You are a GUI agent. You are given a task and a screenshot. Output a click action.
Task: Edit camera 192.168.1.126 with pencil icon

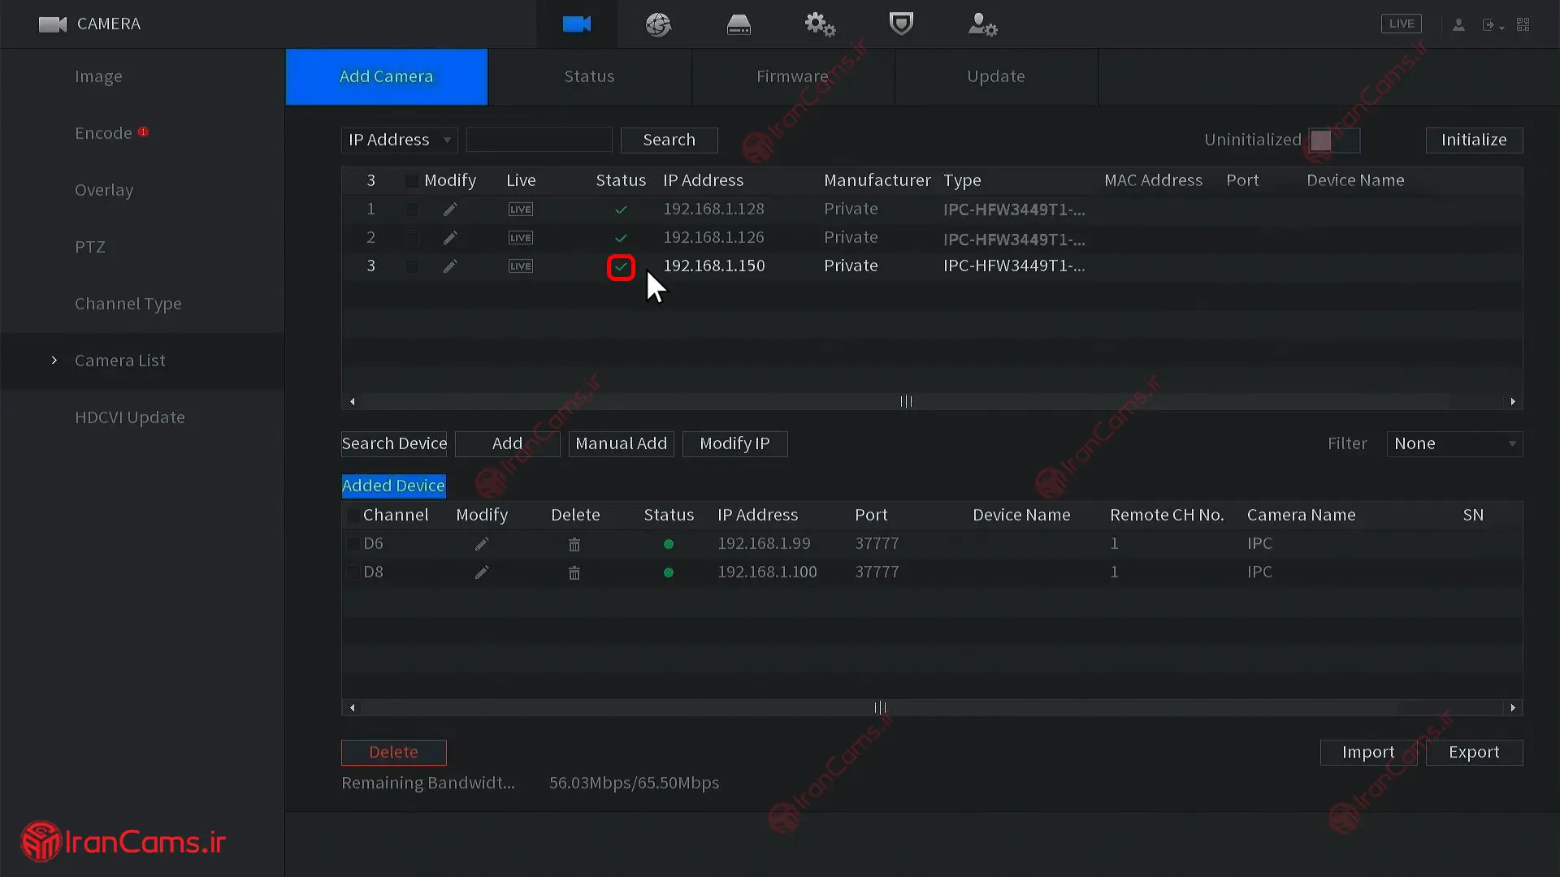[x=450, y=238]
